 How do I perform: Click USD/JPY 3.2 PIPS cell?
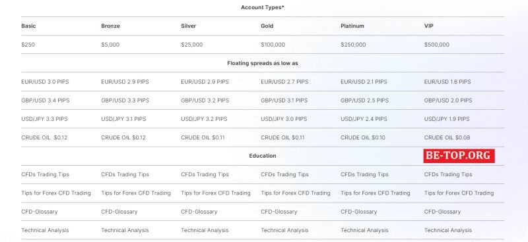click(x=204, y=119)
